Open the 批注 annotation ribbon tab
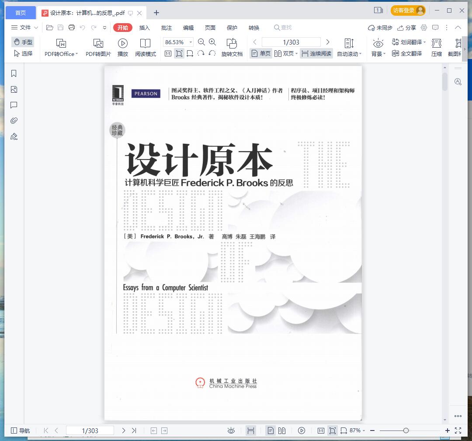The width and height of the screenshot is (472, 441). click(x=167, y=28)
